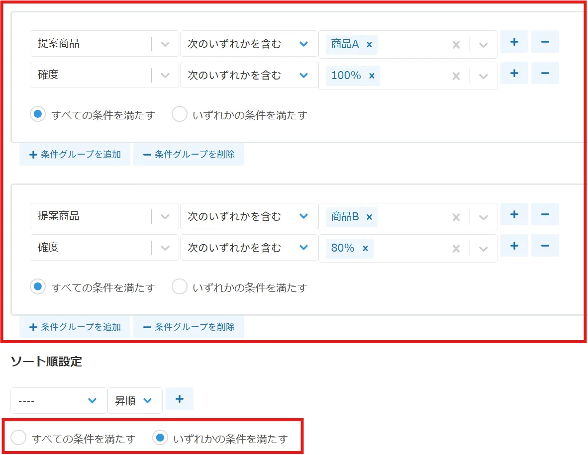Screen dimensions: 588x455
Task: Expand value options in 100% field
Action: click(x=484, y=76)
